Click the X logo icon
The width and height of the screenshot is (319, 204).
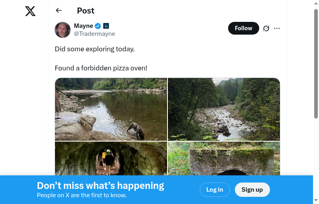[x=30, y=11]
